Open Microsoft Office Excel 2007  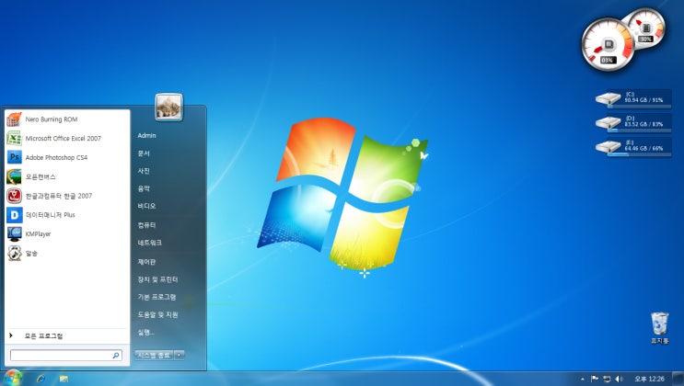coord(63,139)
